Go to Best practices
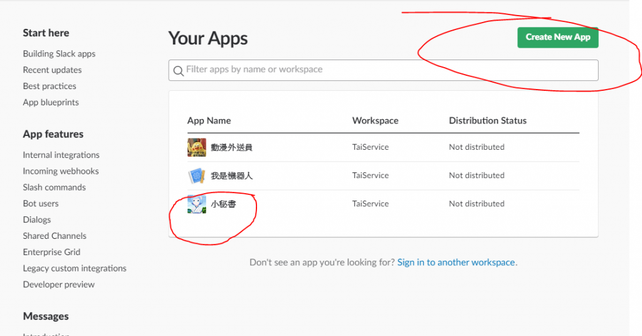The image size is (642, 336). [50, 86]
